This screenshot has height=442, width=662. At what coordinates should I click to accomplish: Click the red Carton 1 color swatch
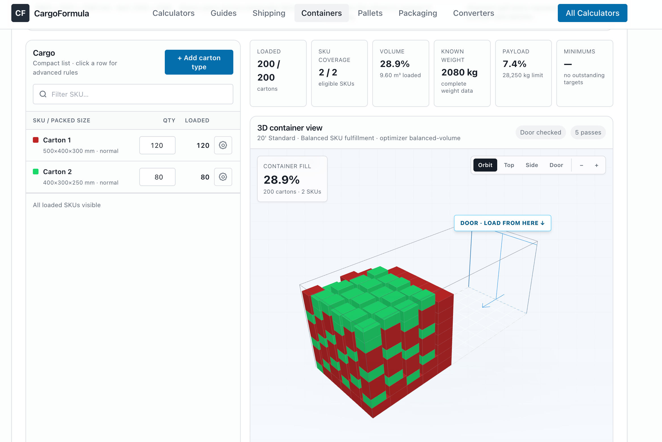point(36,140)
